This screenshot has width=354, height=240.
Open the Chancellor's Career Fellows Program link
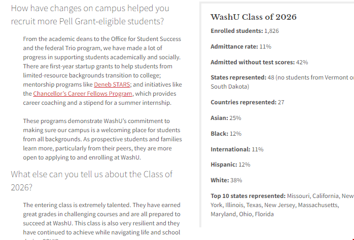tap(83, 94)
